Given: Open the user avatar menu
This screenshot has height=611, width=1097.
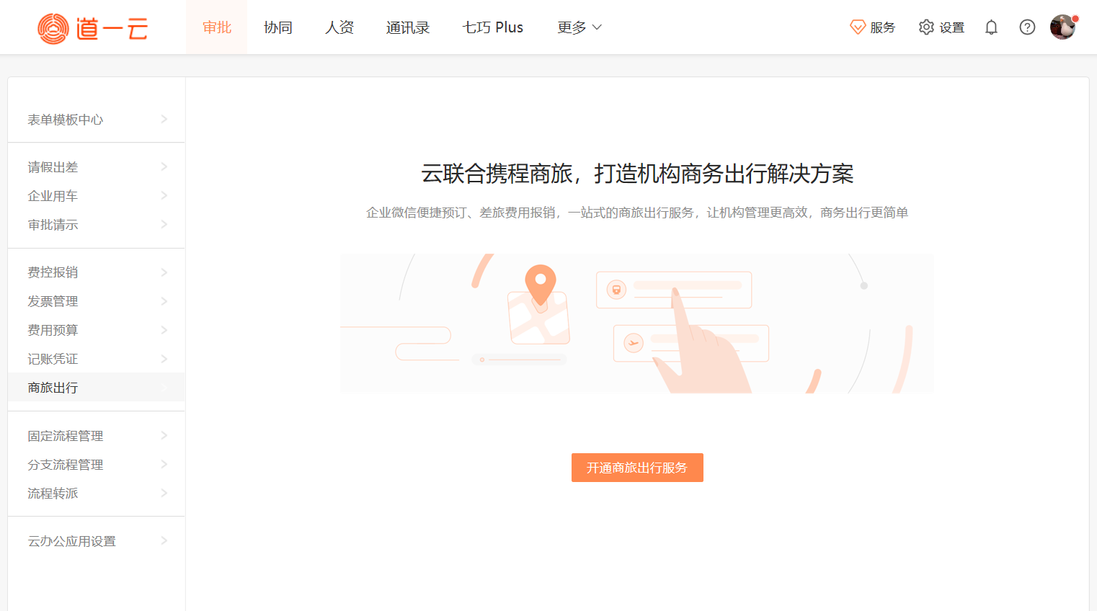Looking at the screenshot, I should click(x=1062, y=27).
